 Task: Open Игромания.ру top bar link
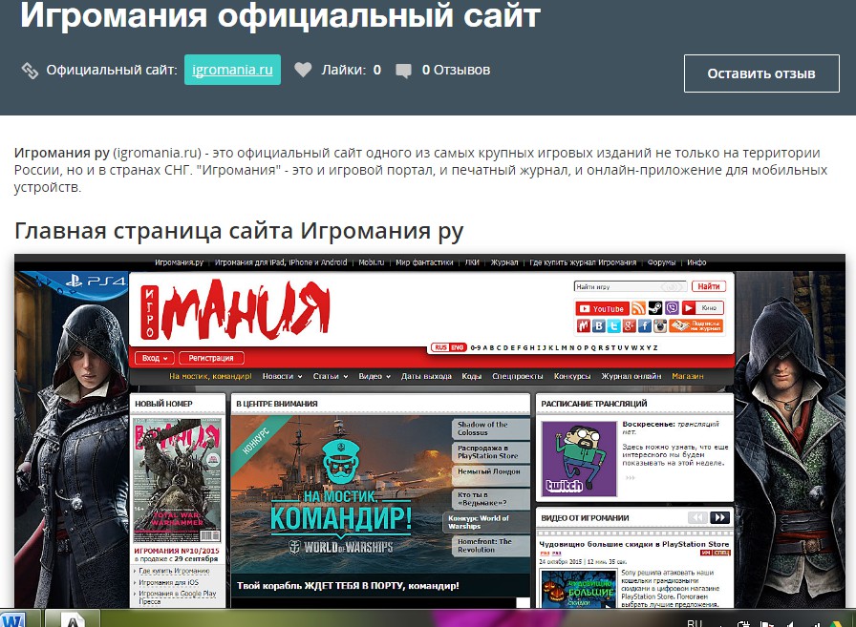point(179,262)
